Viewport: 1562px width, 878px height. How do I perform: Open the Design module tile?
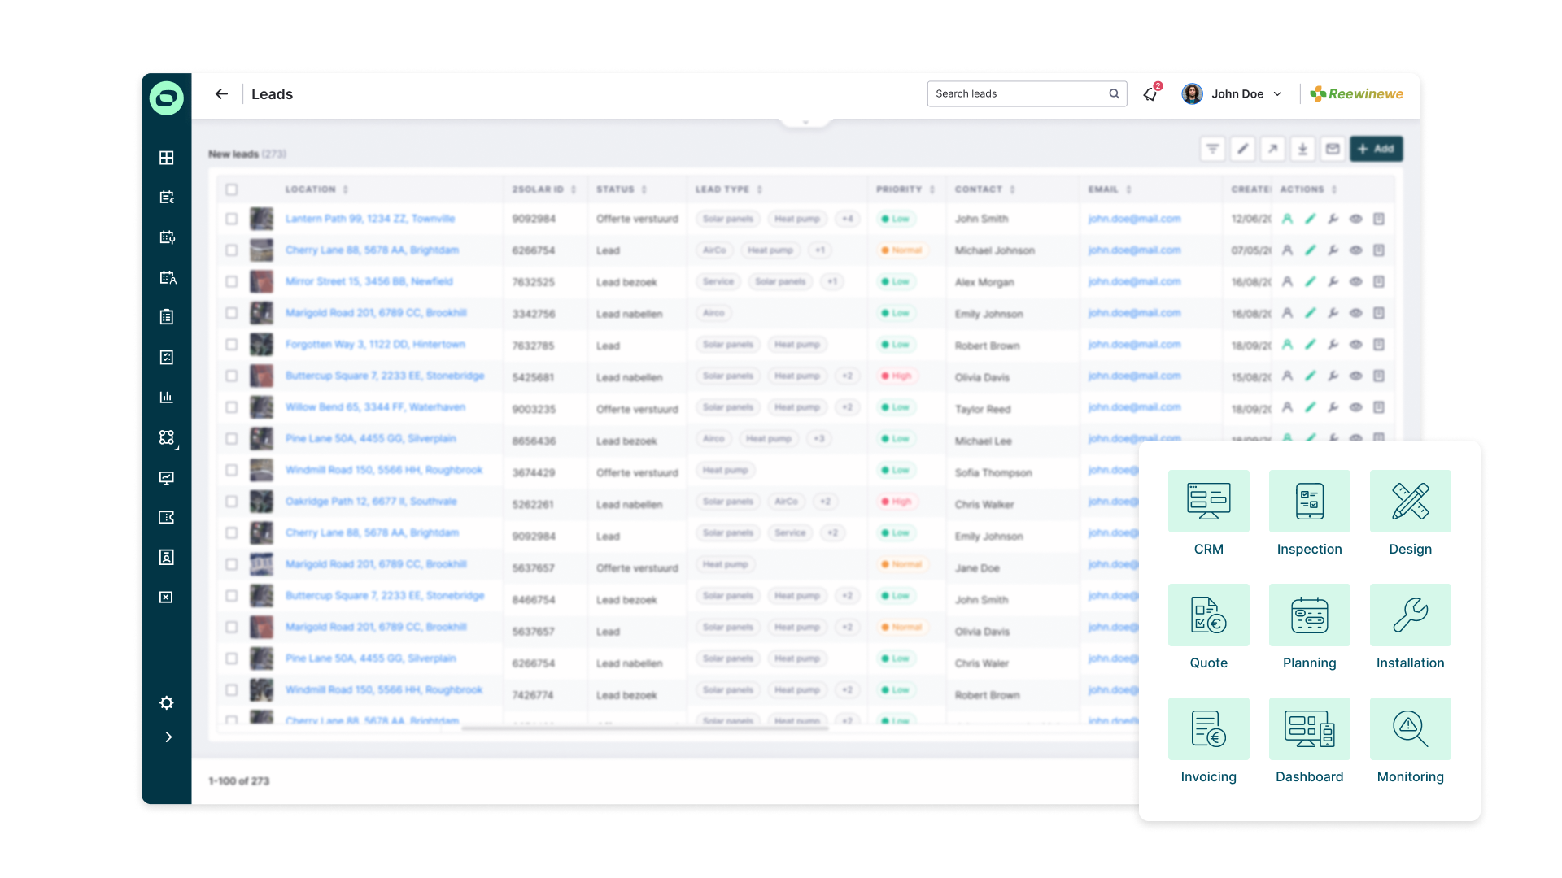[x=1410, y=502]
